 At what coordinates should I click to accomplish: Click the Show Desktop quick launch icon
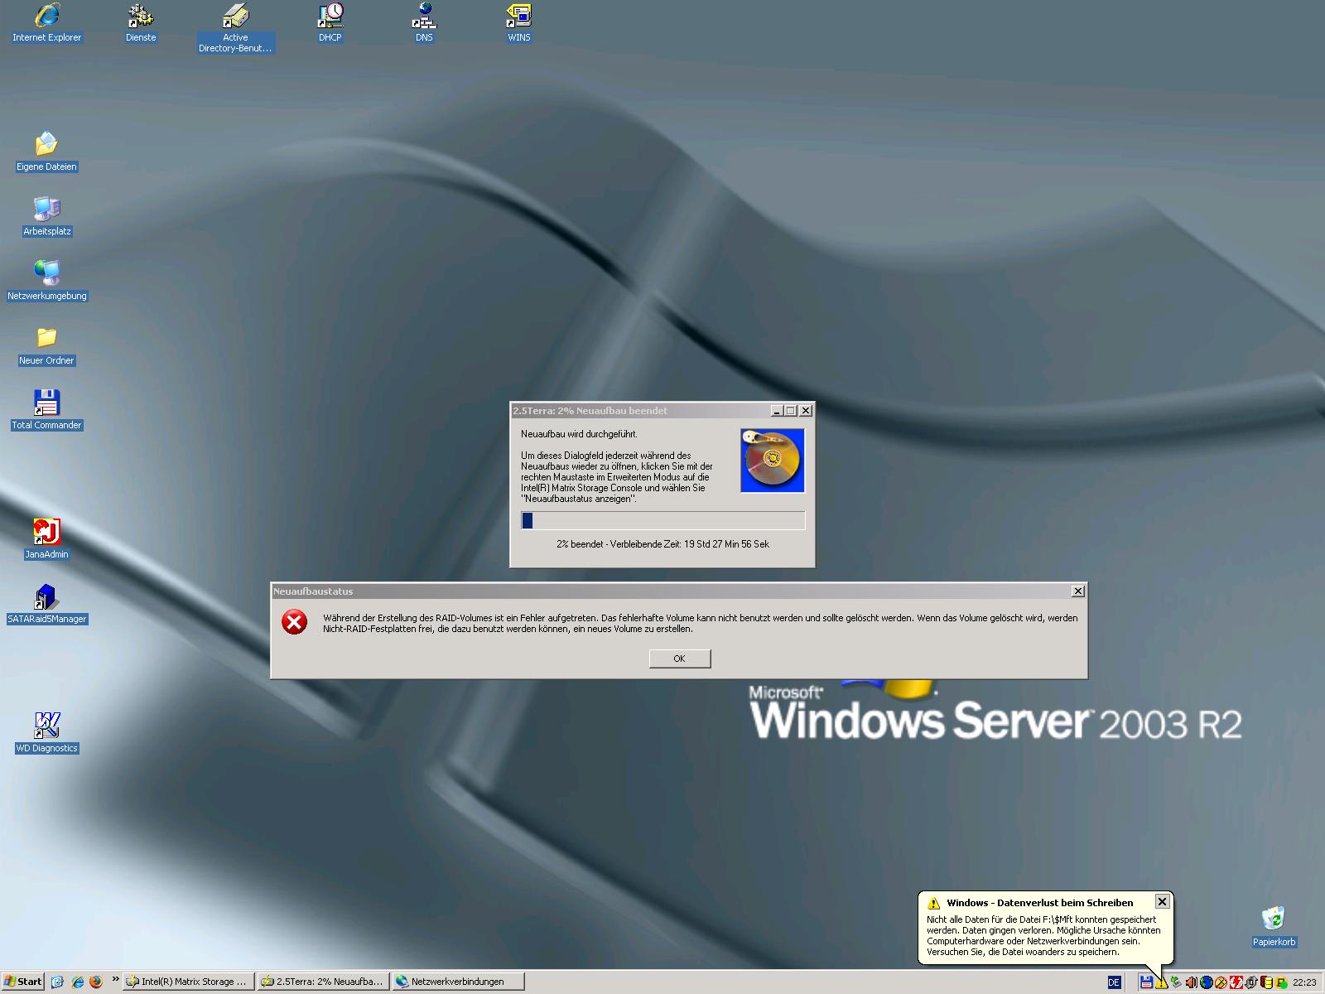pyautogui.click(x=57, y=982)
